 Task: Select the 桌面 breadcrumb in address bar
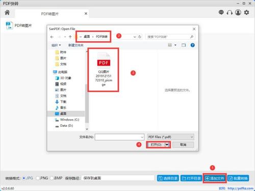click(87, 37)
